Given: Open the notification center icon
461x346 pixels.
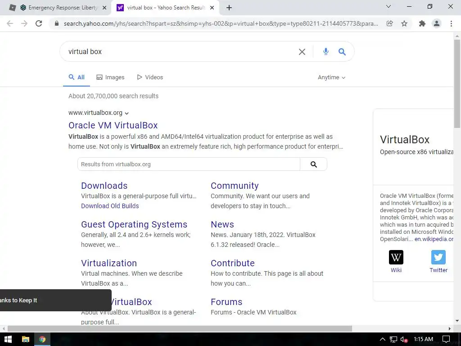Looking at the screenshot, I should pyautogui.click(x=446, y=339).
